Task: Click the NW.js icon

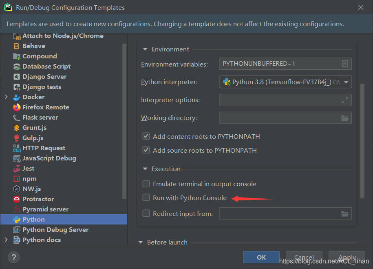Action: [17, 189]
